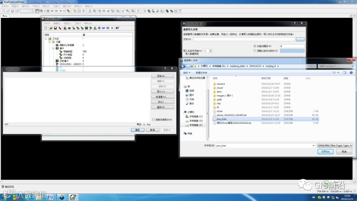This screenshot has width=357, height=201.
Task: Open file type dropdown GNSS/IMU Files
Action: coord(335,146)
